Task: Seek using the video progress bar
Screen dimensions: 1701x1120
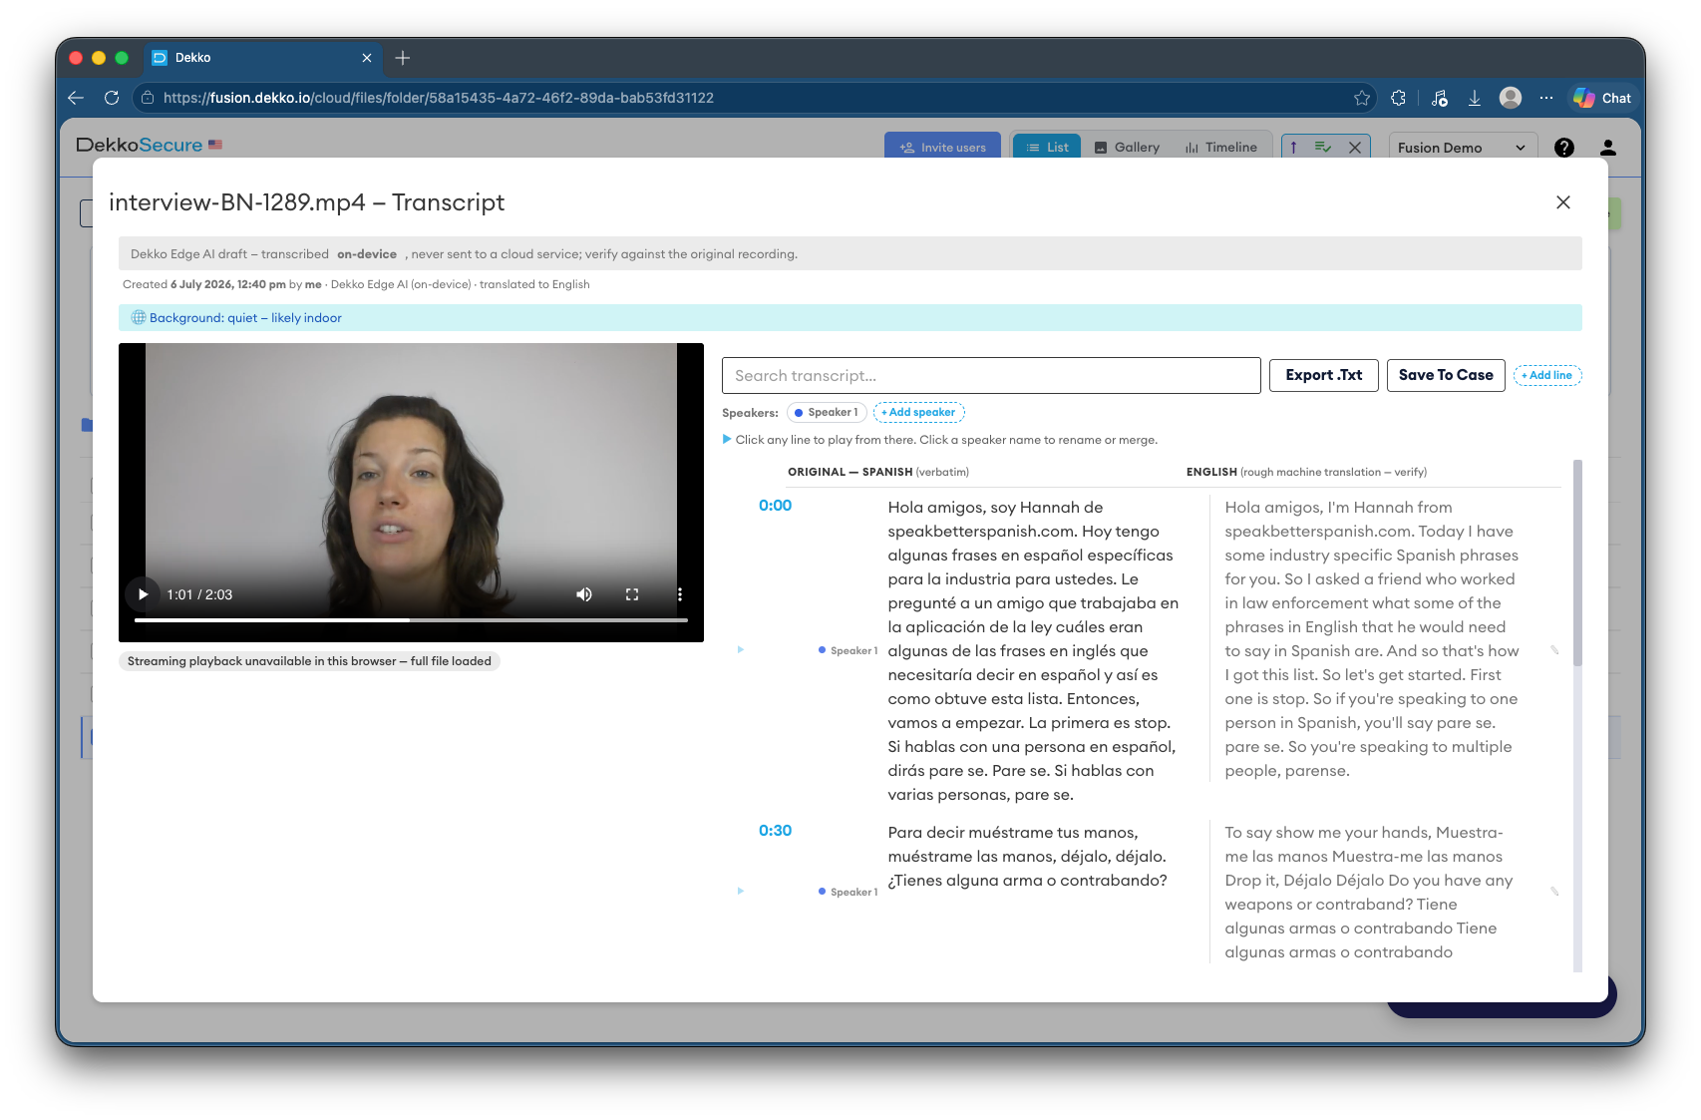Action: click(411, 620)
